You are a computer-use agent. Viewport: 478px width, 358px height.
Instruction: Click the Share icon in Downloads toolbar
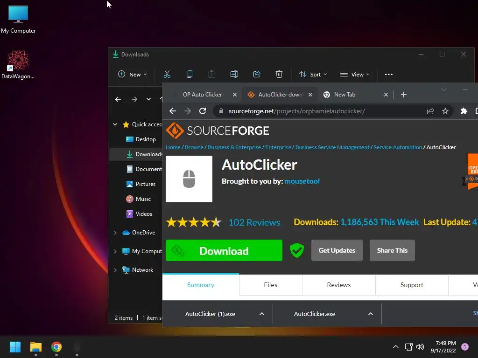[x=257, y=74]
